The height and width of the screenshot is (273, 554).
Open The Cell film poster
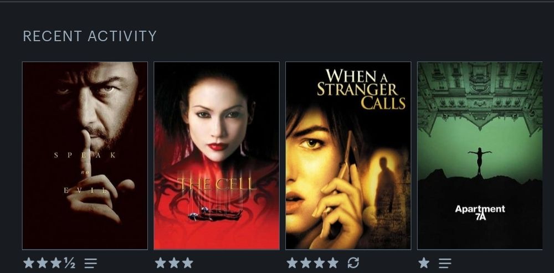(217, 156)
